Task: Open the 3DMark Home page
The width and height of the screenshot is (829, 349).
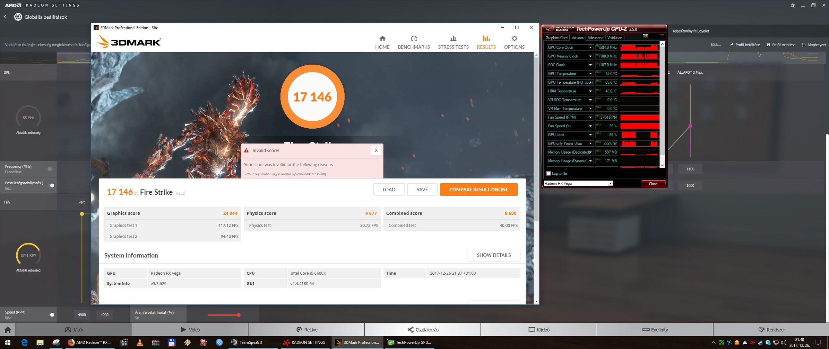Action: coord(382,43)
